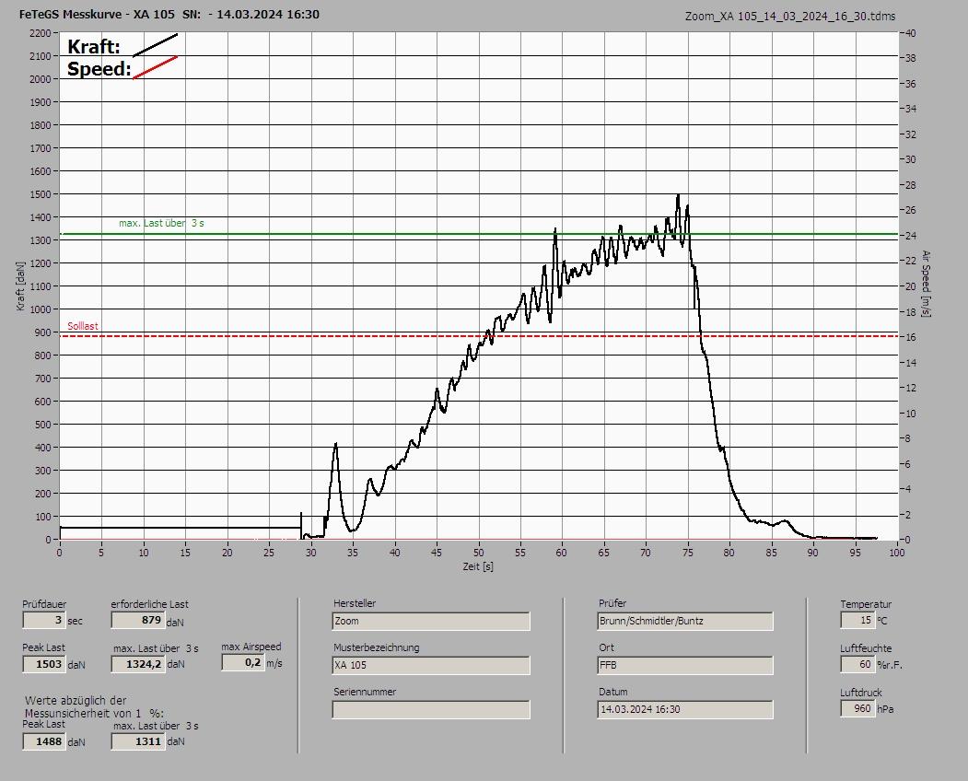968x781 pixels.
Task: Click the Peak Last field showing 1503
Action: click(x=43, y=664)
